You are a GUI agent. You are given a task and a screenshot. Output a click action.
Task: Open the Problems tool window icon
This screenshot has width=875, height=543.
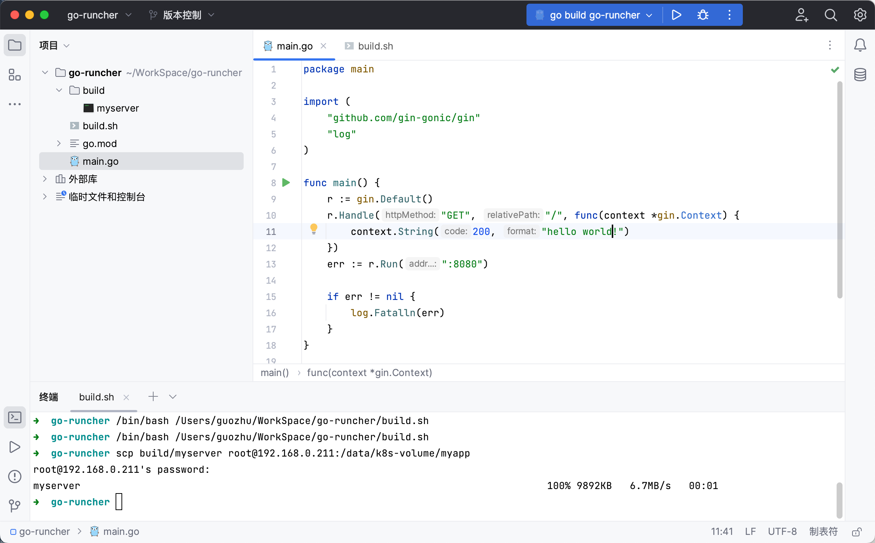pyautogui.click(x=15, y=477)
